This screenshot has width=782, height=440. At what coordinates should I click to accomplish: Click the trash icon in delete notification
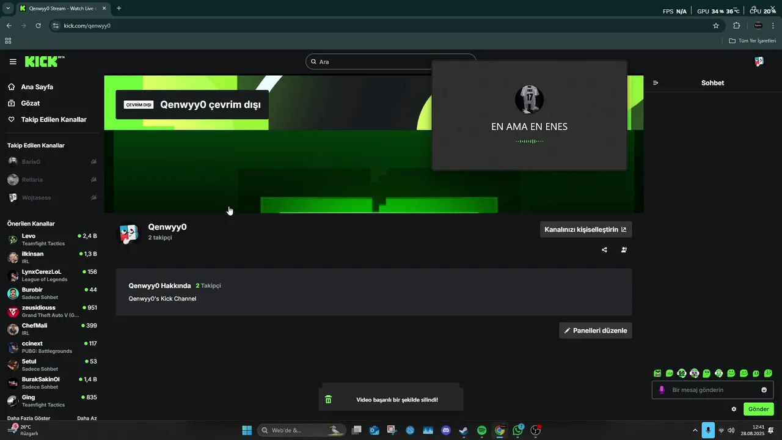328,399
